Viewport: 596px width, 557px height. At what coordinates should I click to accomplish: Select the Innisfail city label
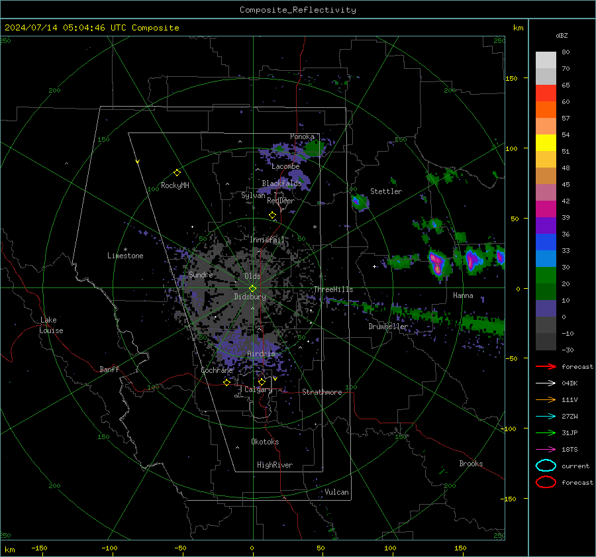coord(268,240)
